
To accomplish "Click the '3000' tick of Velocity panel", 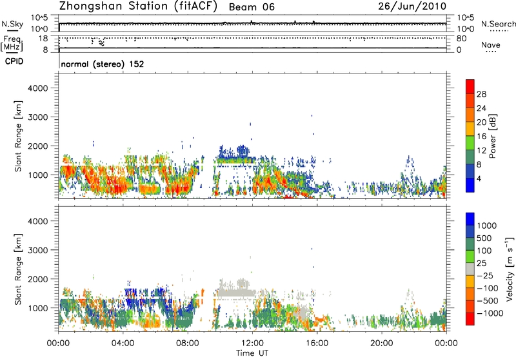I will point(37,250).
